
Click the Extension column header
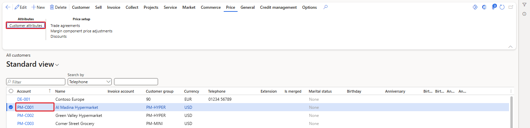(269, 91)
